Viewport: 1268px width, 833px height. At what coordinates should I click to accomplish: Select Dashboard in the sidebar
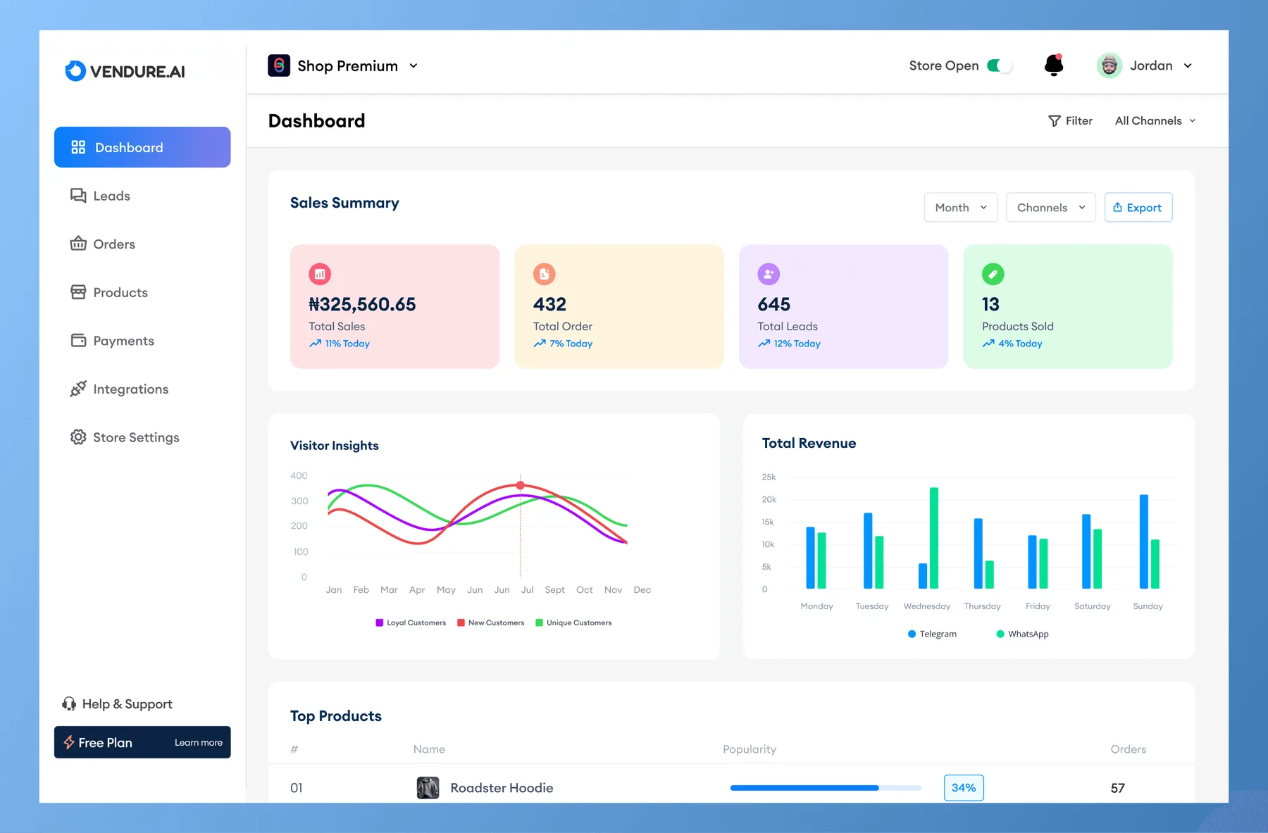[142, 147]
